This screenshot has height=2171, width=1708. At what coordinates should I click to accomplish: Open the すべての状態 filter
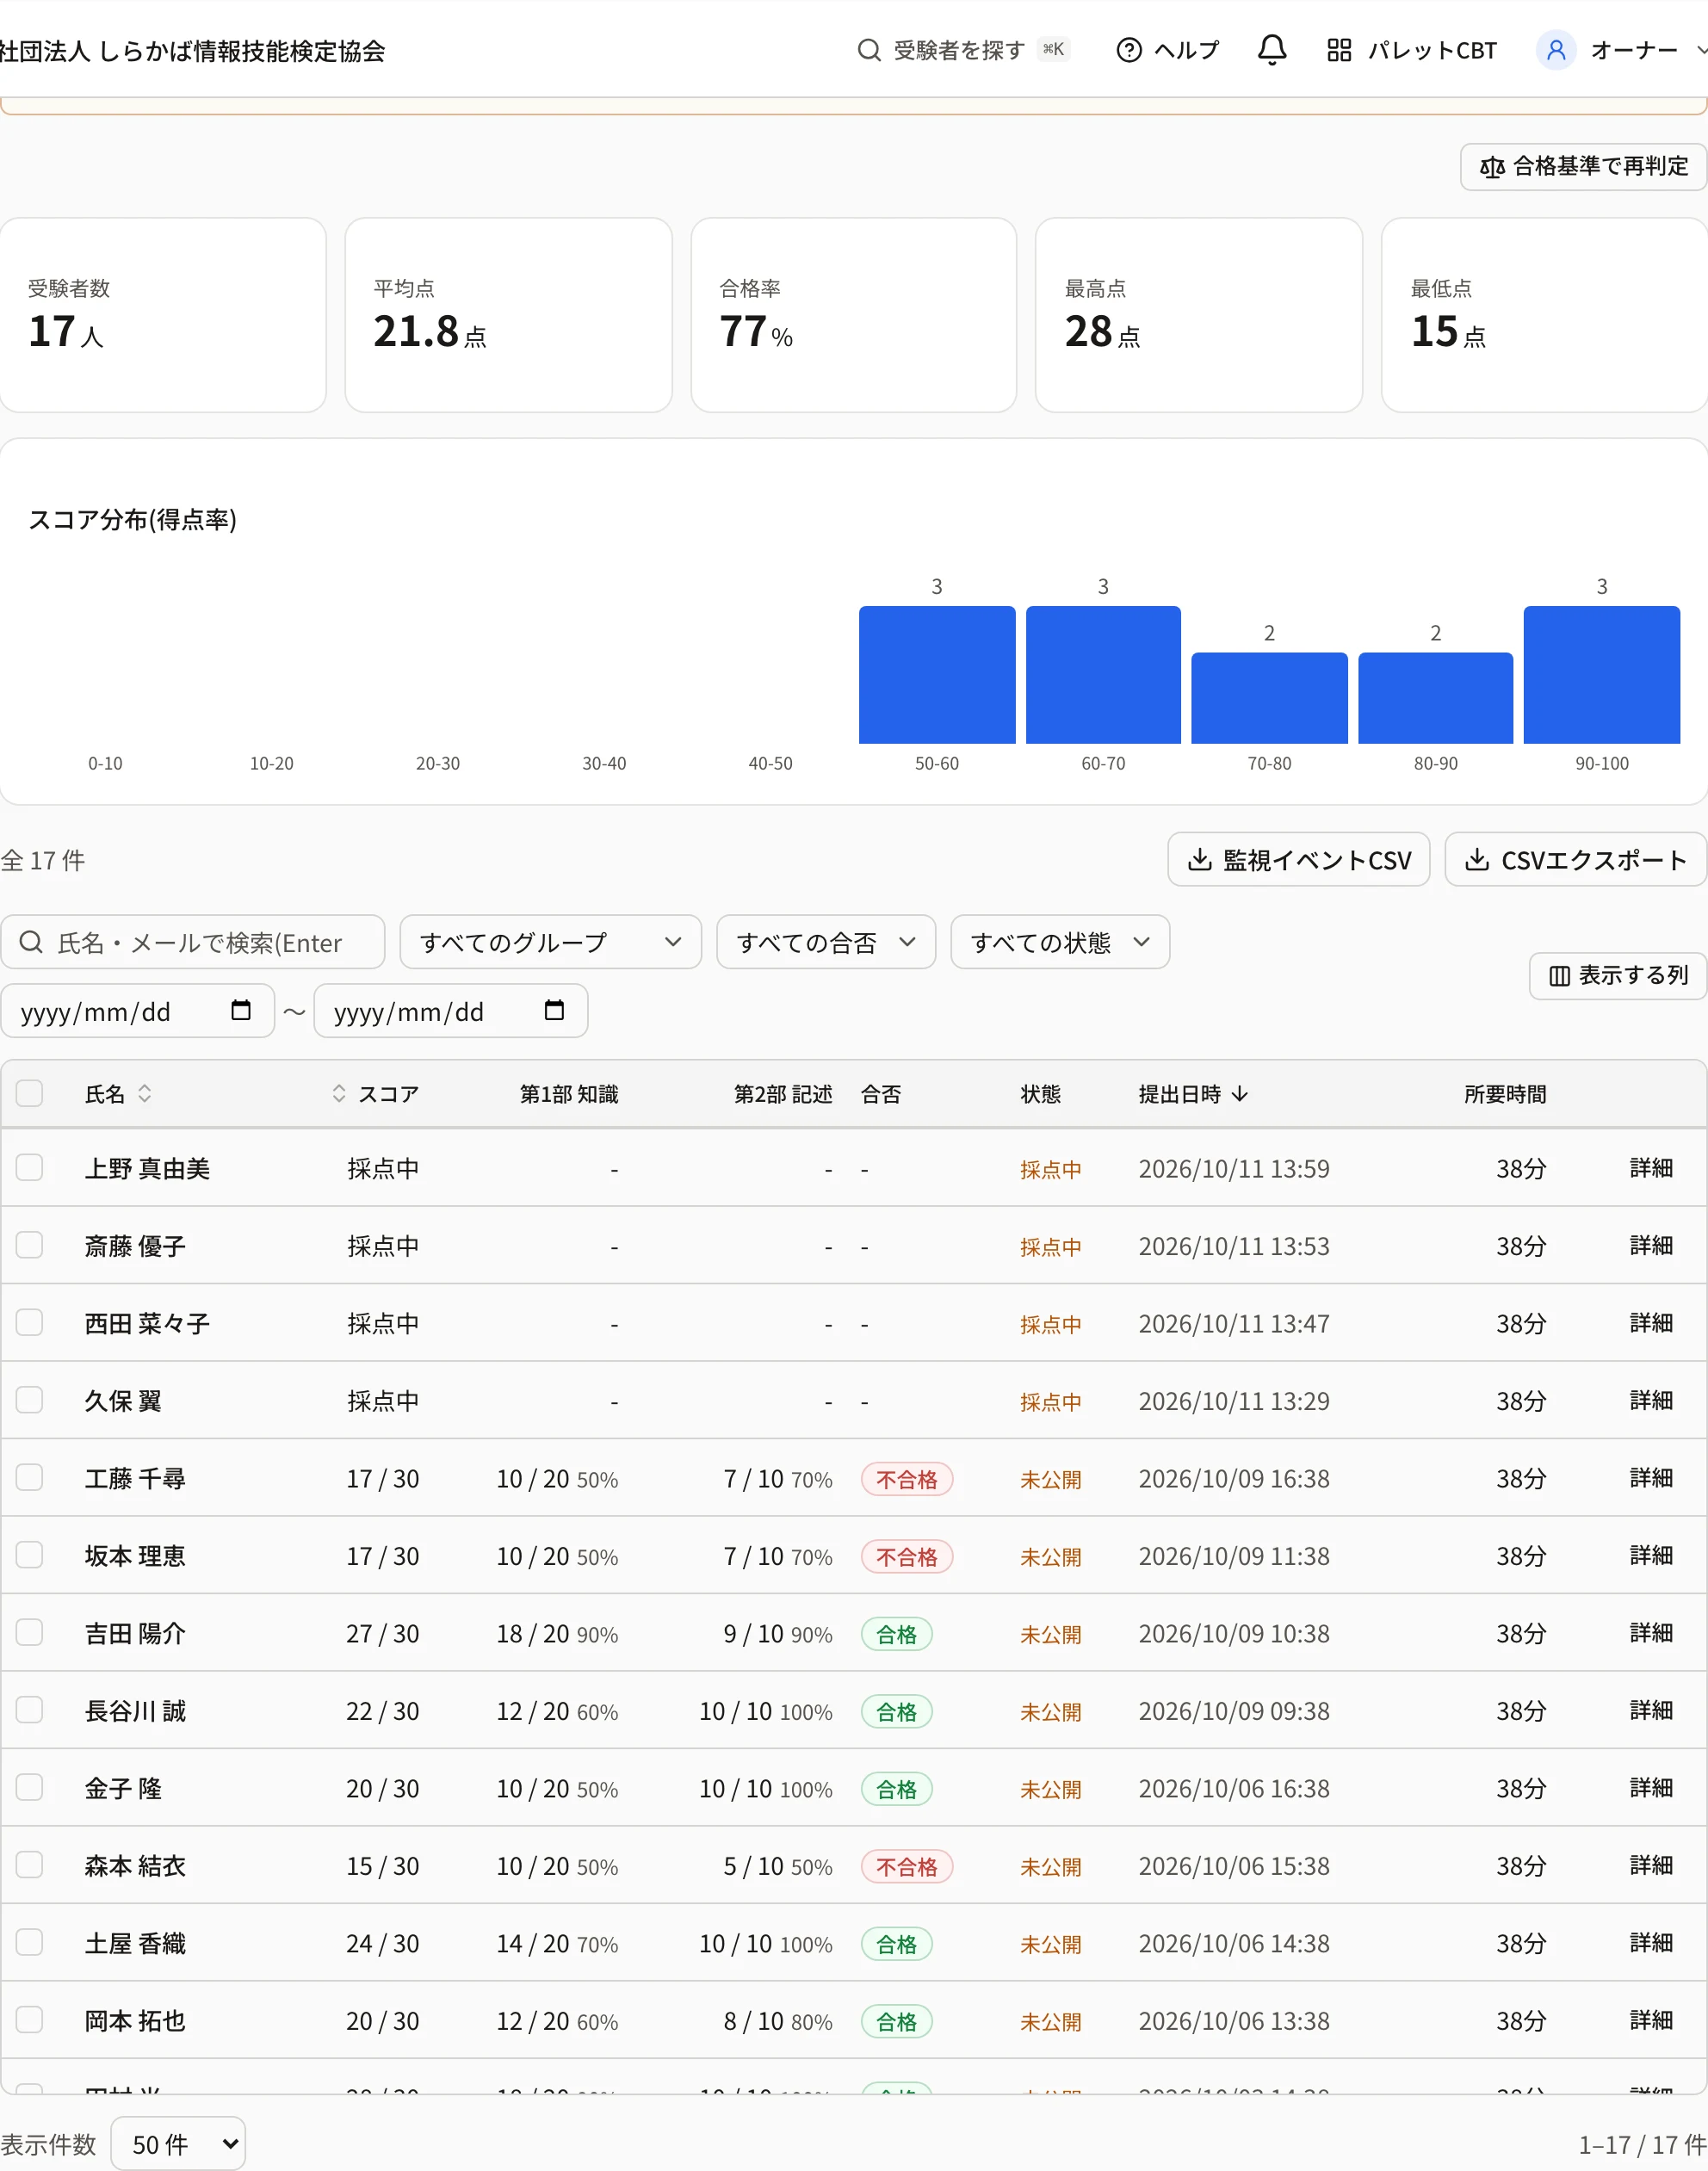tap(1060, 942)
